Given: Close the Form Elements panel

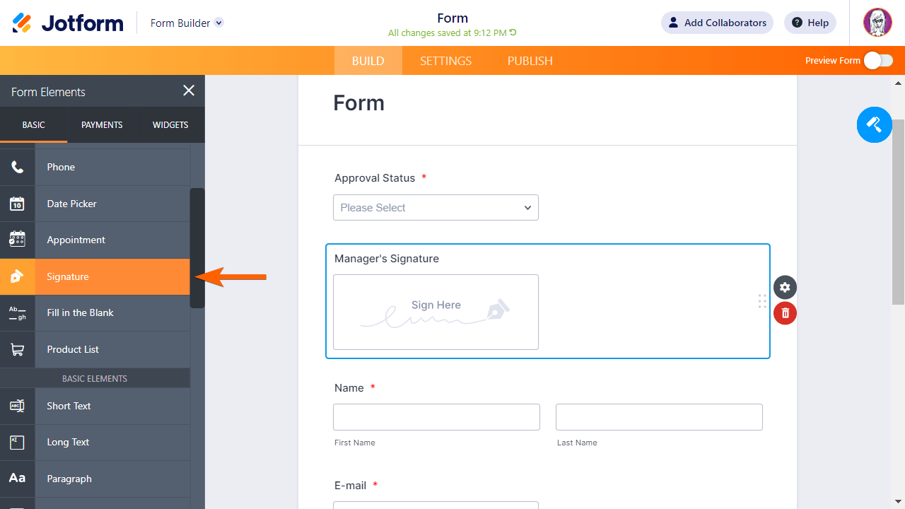Looking at the screenshot, I should 189,90.
